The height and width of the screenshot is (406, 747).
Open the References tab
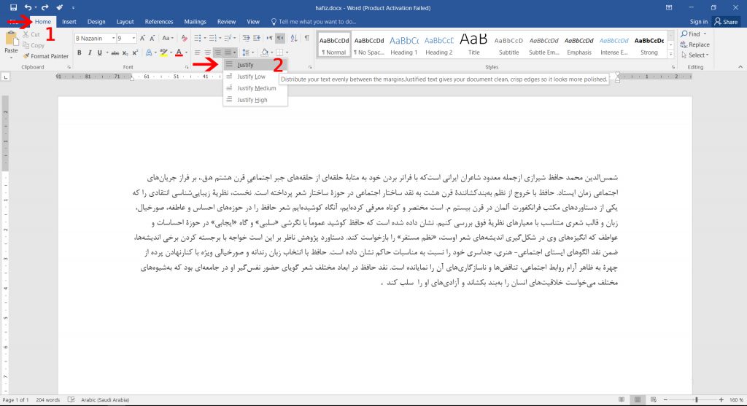159,22
